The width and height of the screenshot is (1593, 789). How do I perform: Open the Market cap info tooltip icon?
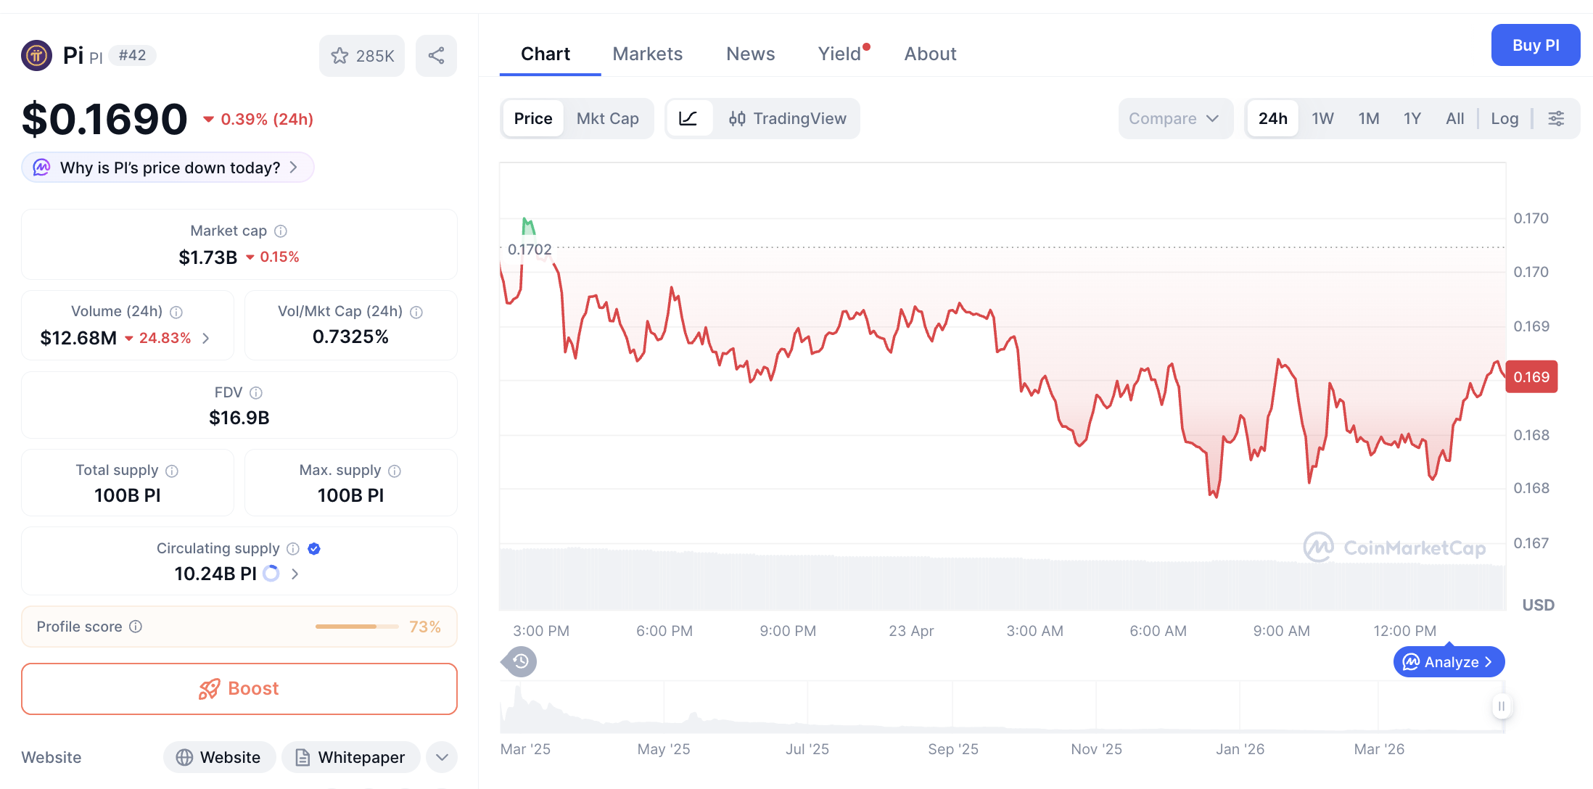[281, 231]
